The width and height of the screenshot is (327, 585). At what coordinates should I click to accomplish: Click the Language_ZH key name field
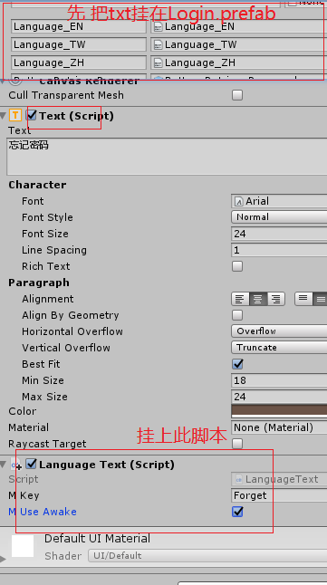pos(79,62)
